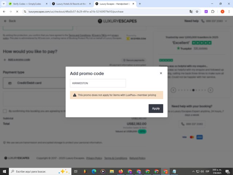233x175 pixels.
Task: Expand the Need help phone dropdown chevron
Action: [226, 21]
